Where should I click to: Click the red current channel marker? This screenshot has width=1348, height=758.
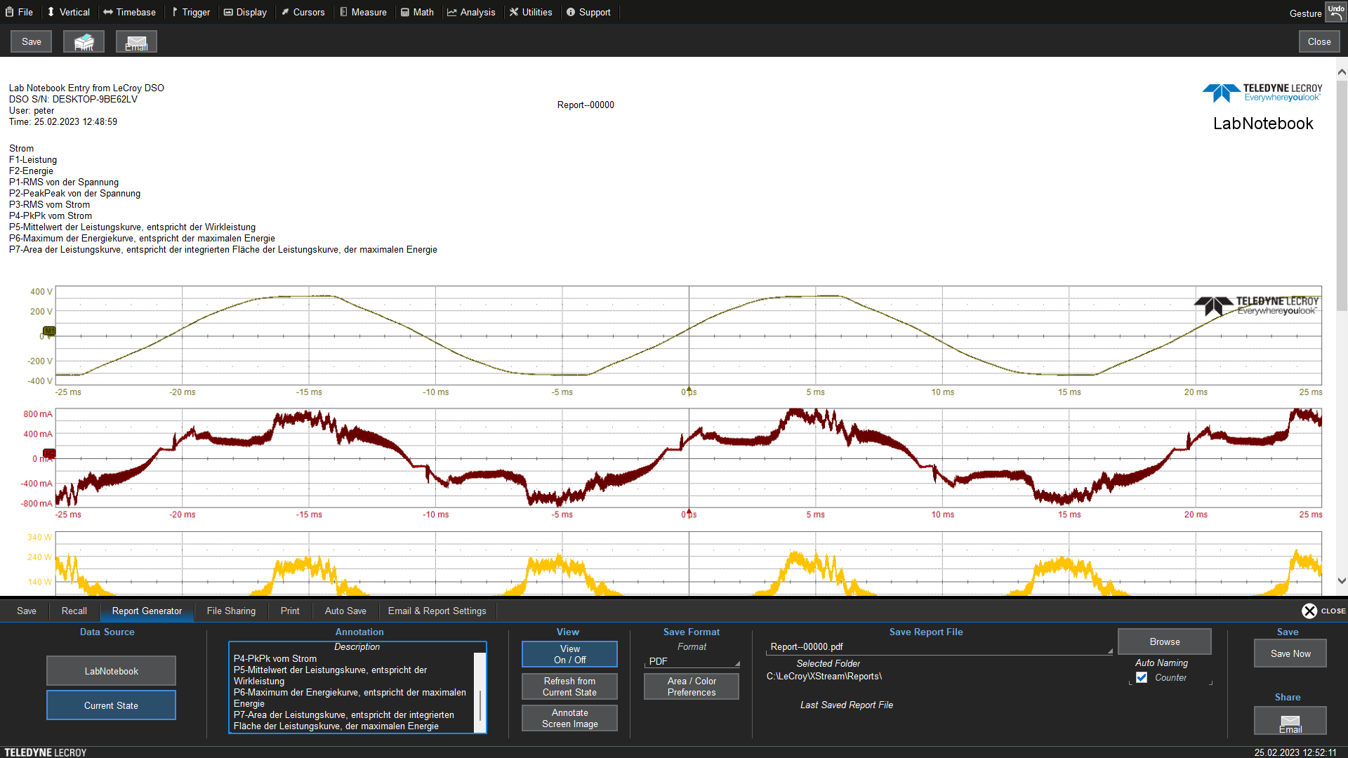click(x=49, y=453)
